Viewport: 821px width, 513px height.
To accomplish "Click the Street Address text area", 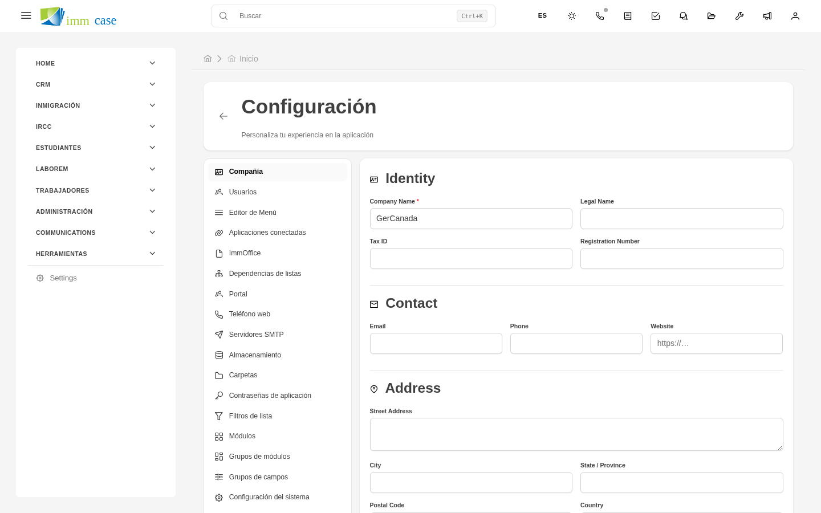I will coord(576,434).
